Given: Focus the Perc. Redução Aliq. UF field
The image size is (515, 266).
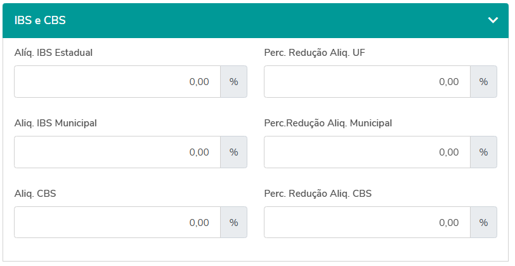Looking at the screenshot, I should [367, 82].
